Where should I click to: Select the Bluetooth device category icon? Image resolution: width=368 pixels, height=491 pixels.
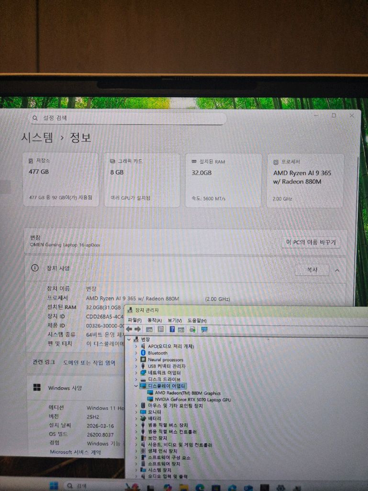coord(143,353)
